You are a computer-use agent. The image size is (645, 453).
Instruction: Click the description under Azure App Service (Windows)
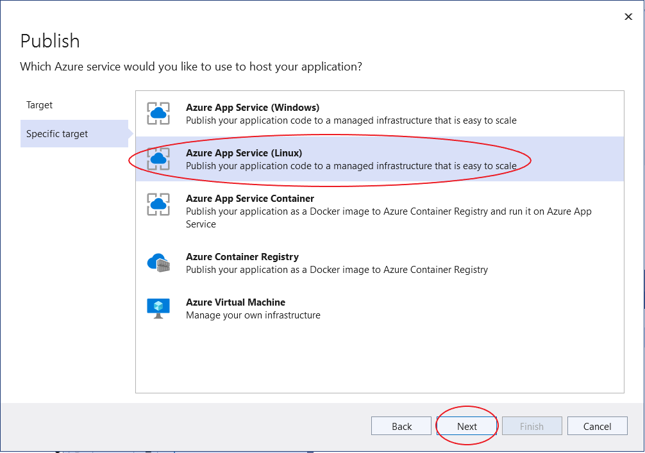tap(351, 120)
